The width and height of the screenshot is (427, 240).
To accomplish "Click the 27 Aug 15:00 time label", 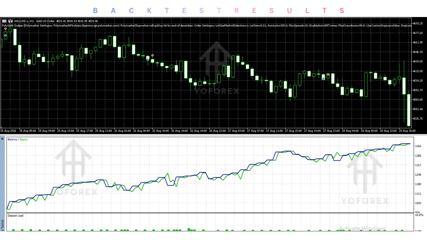I will [x=294, y=131].
